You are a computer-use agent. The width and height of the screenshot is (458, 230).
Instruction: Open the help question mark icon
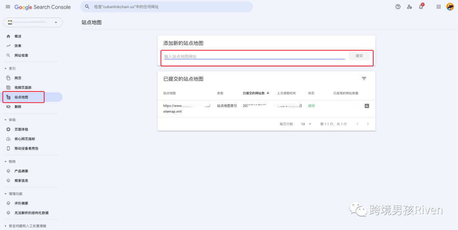click(x=398, y=7)
